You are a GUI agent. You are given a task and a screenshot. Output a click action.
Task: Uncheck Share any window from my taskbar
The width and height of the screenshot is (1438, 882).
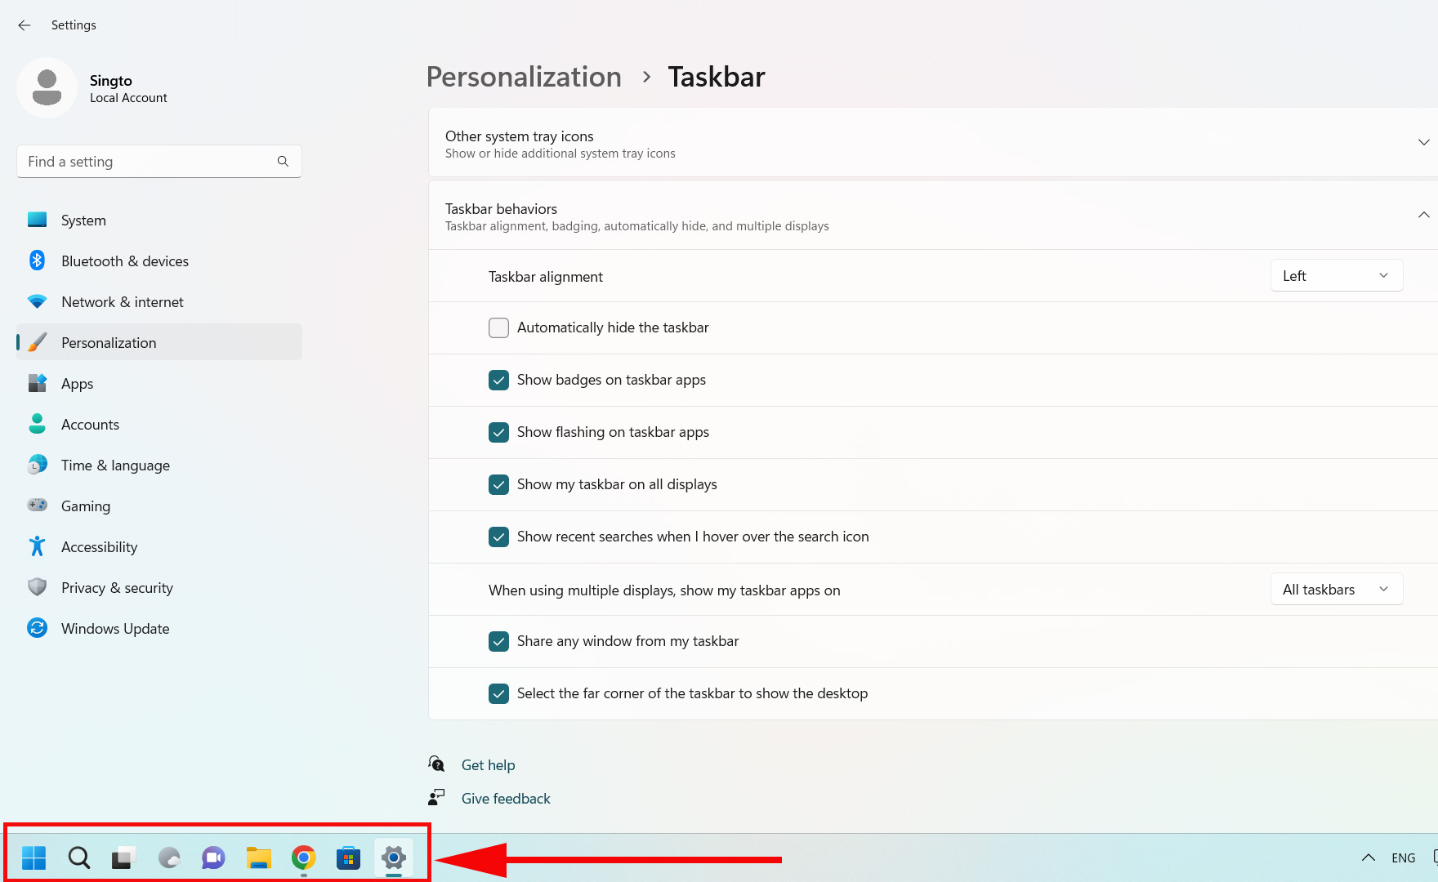point(498,641)
